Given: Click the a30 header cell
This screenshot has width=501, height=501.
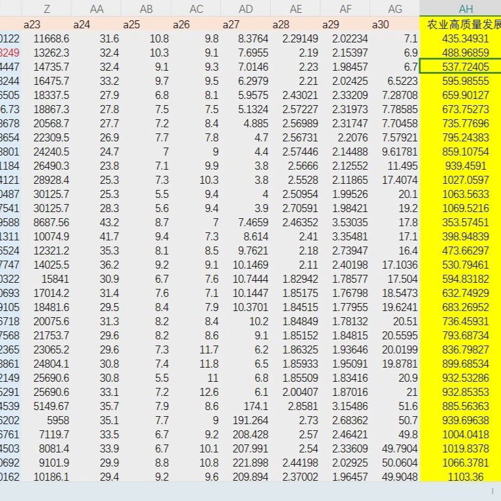Looking at the screenshot, I should click(395, 25).
